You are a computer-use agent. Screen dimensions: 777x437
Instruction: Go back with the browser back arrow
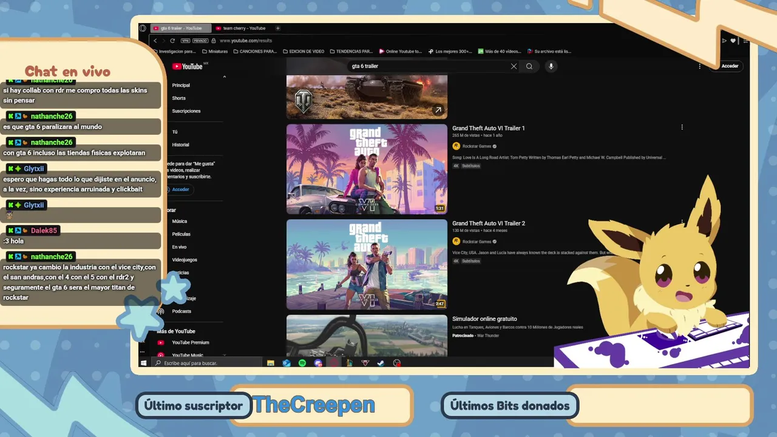tap(155, 41)
